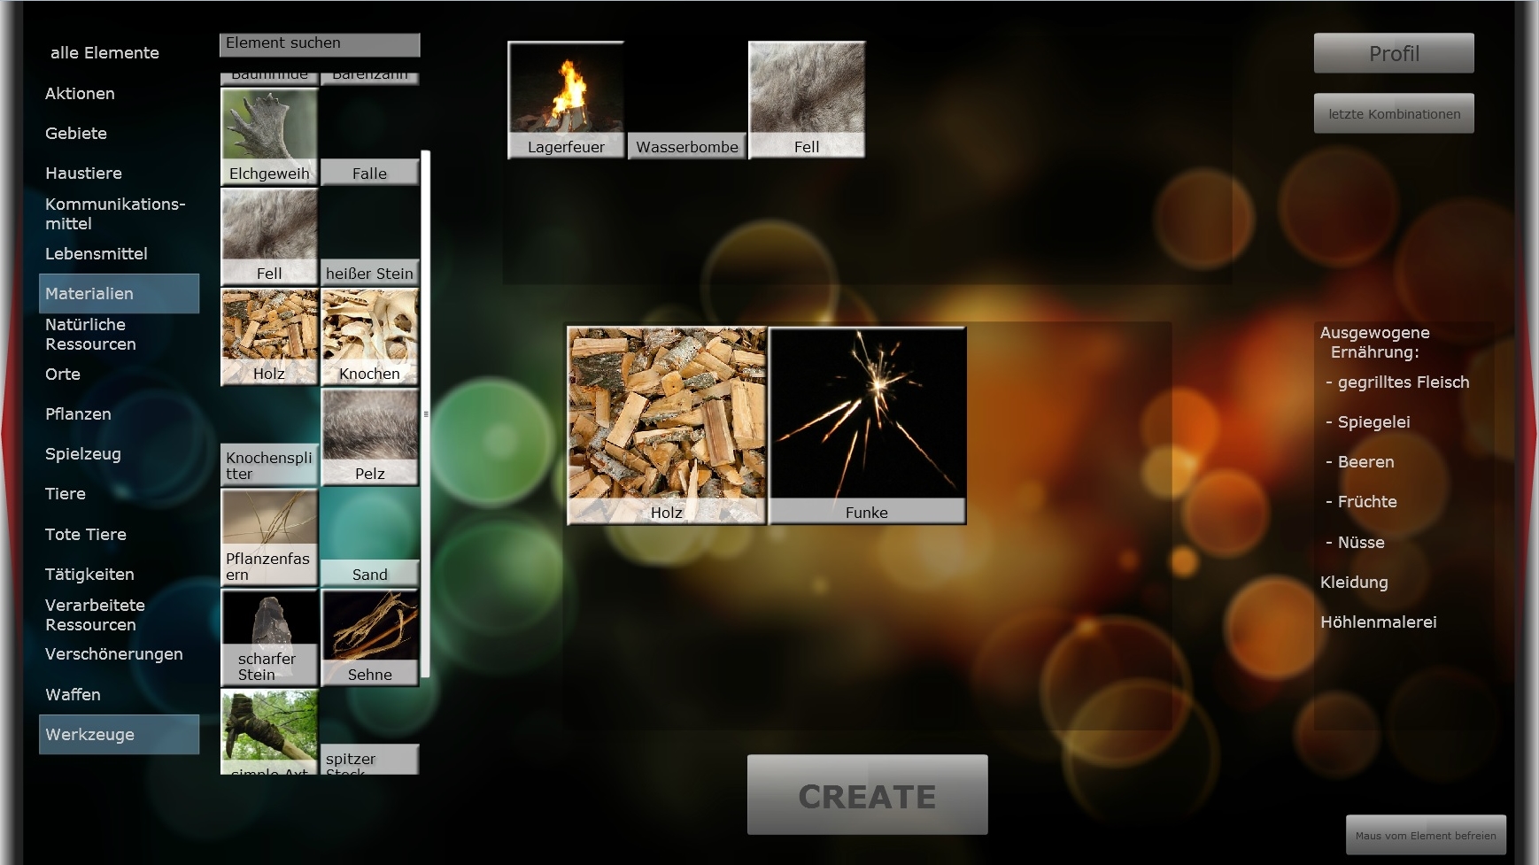
Task: Open the Profil panel
Action: [1394, 52]
